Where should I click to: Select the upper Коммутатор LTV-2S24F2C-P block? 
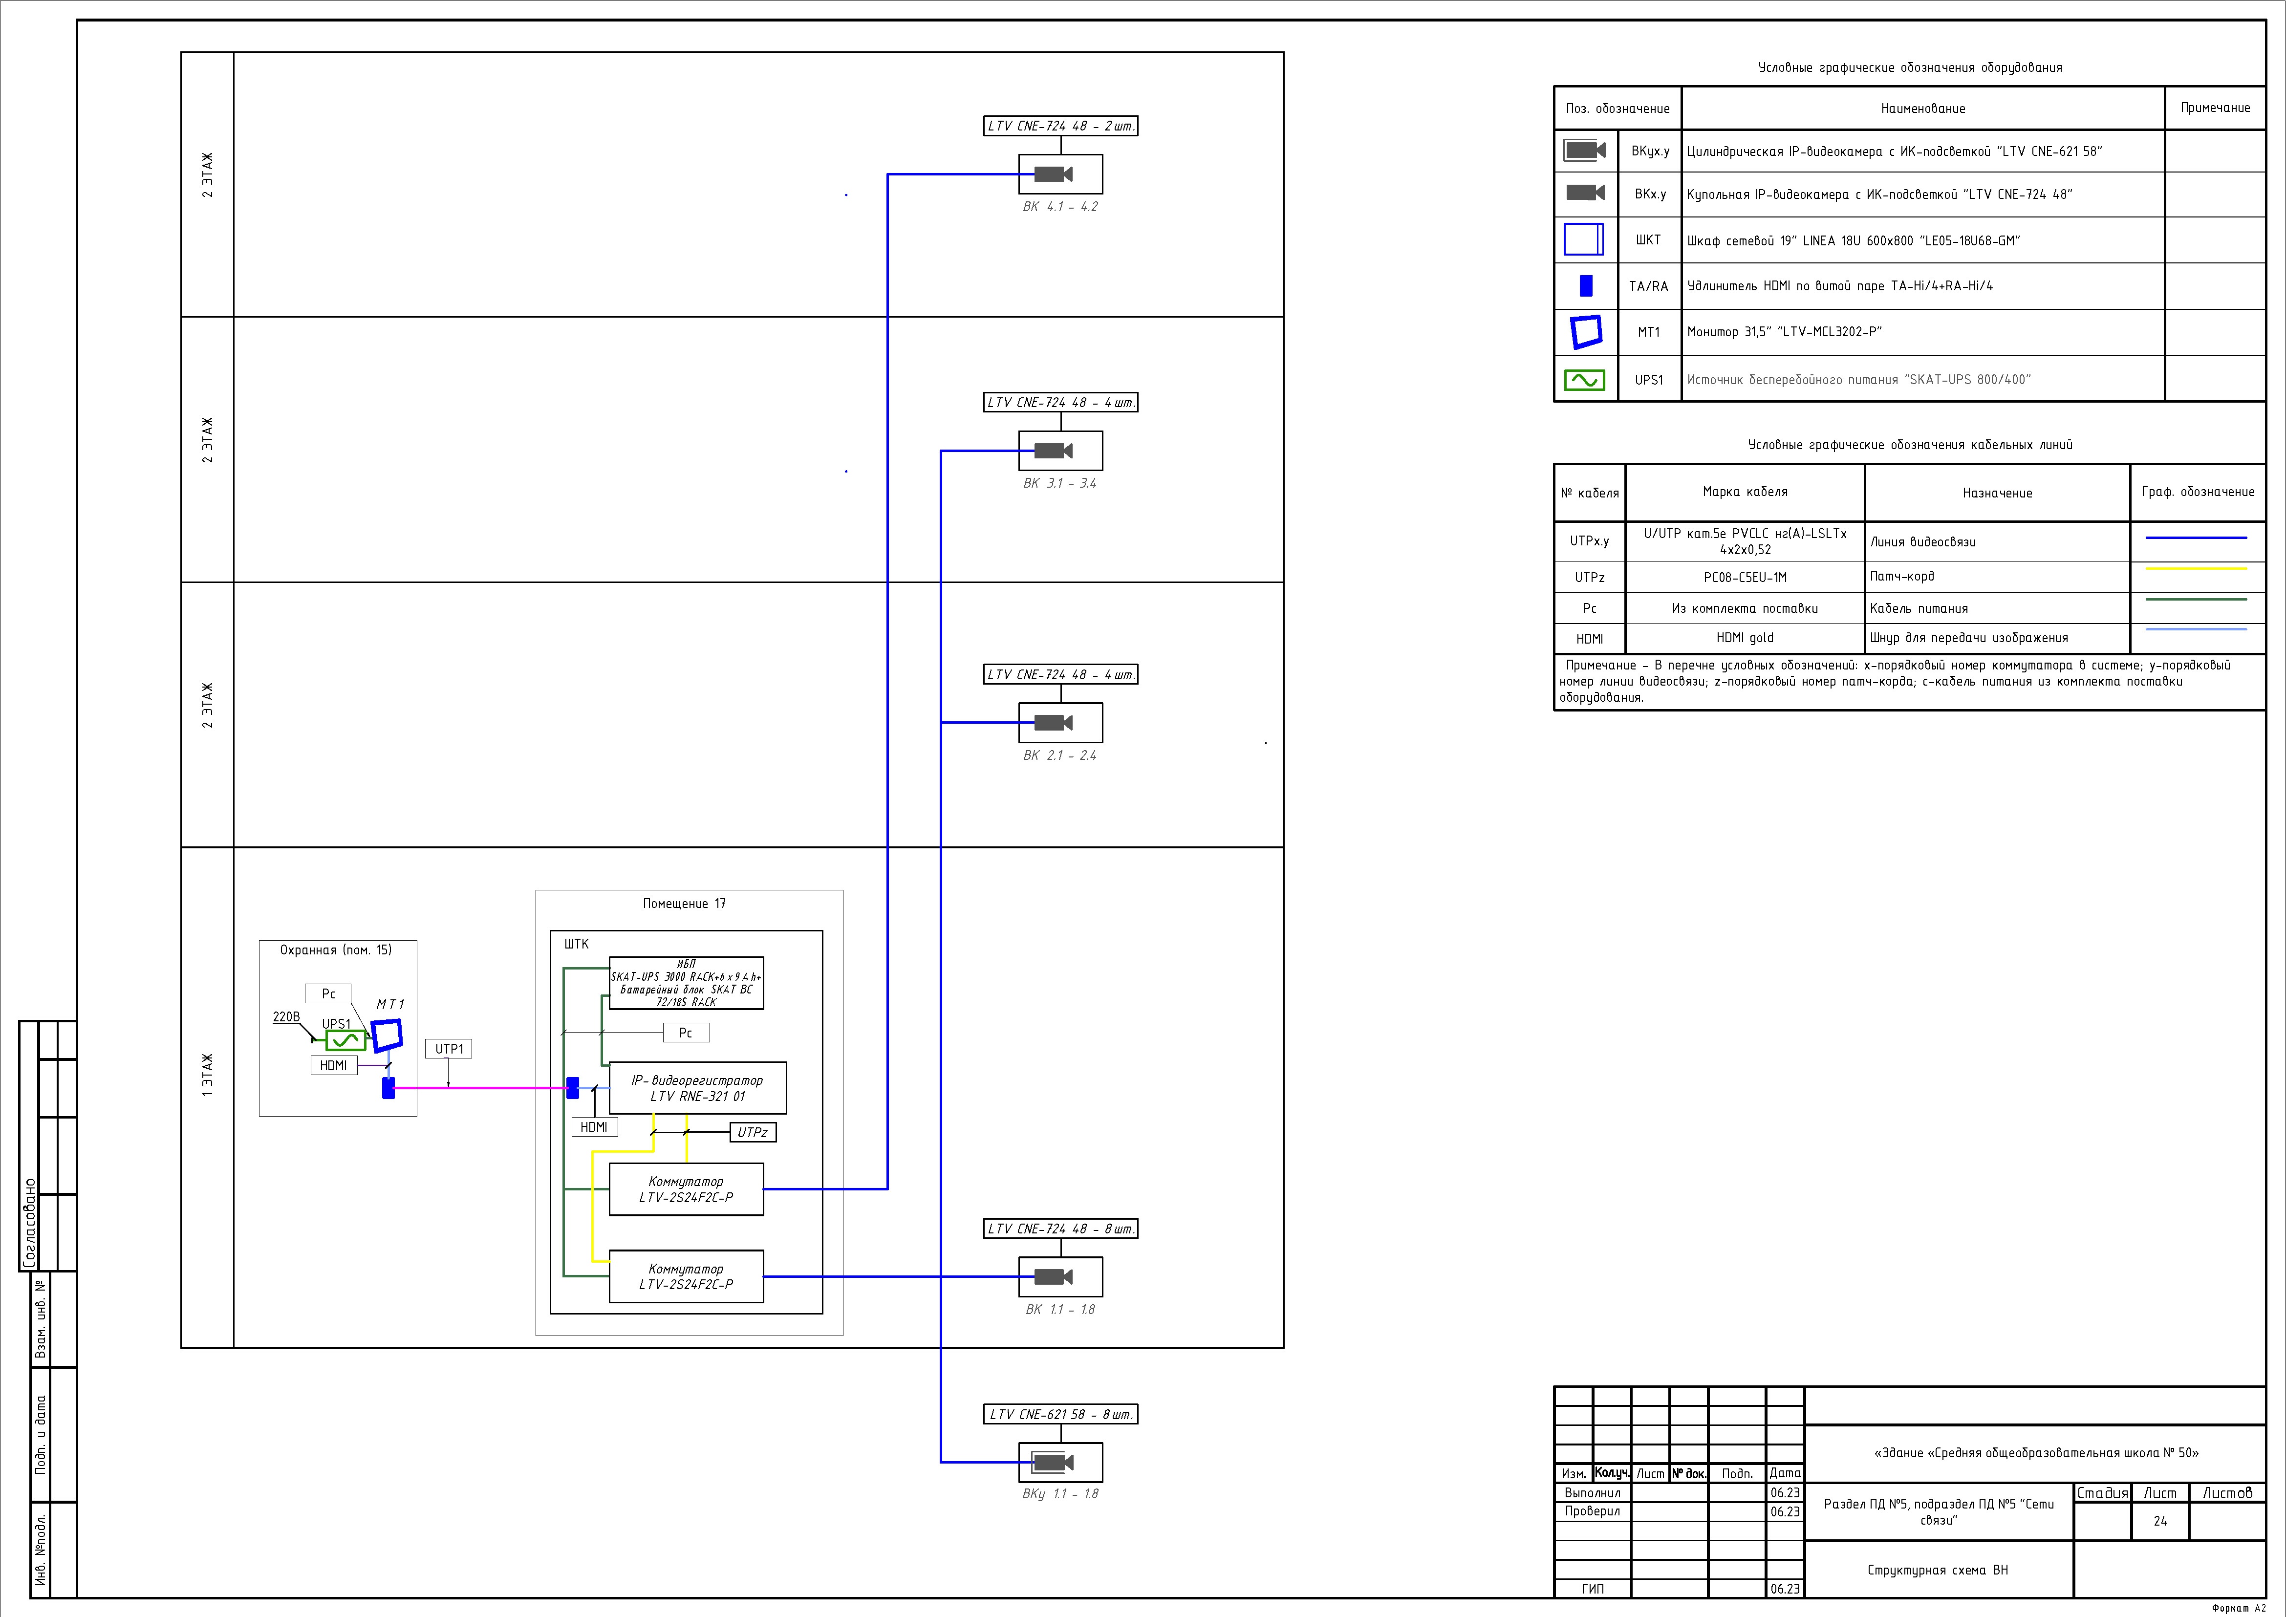coord(686,1190)
